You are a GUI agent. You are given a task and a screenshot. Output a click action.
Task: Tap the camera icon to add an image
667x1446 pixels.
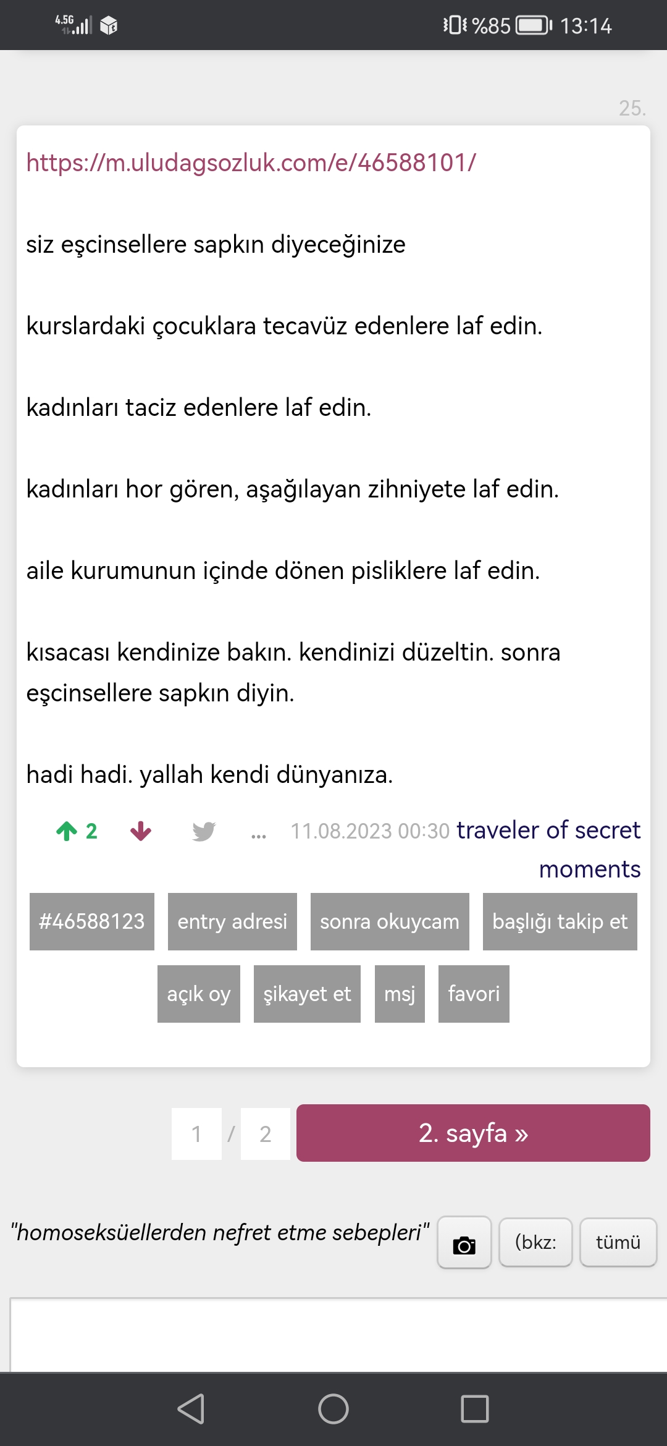tap(464, 1243)
